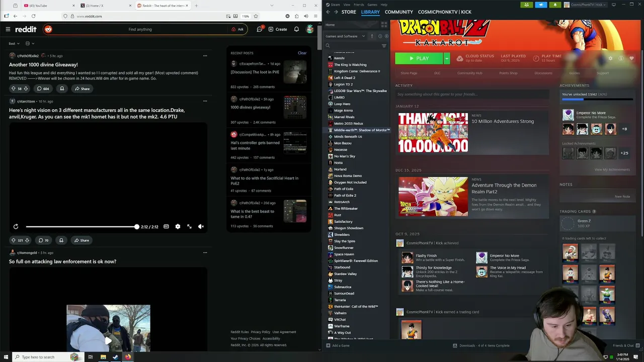Play the r/Asmongold post video
Image resolution: width=644 pixels, height=362 pixels.
pos(108,340)
